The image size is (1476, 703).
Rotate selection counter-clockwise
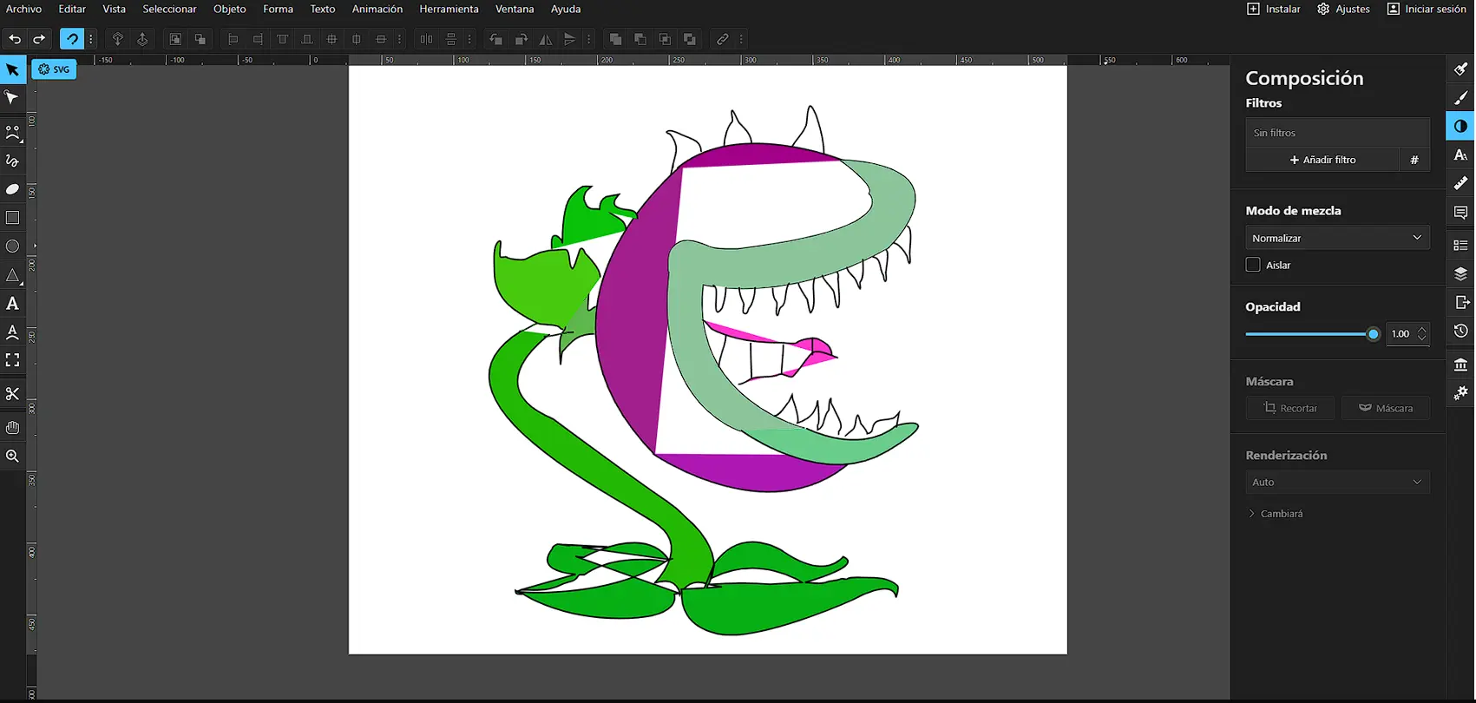click(496, 39)
